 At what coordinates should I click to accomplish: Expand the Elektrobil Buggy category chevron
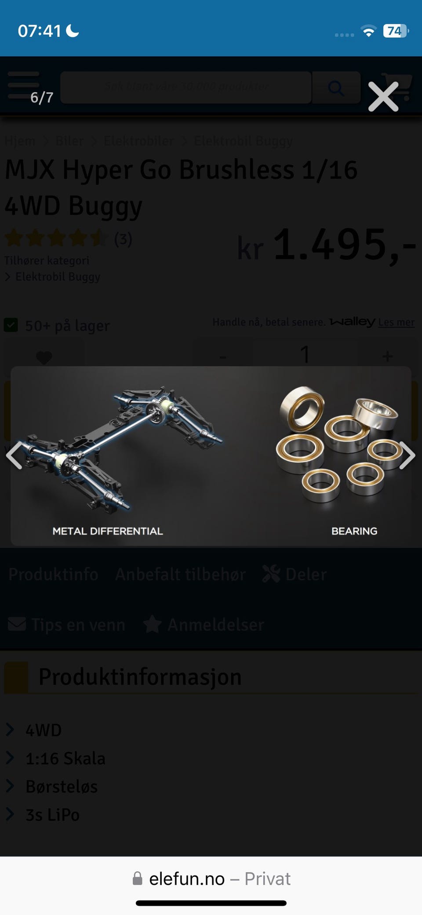click(8, 277)
